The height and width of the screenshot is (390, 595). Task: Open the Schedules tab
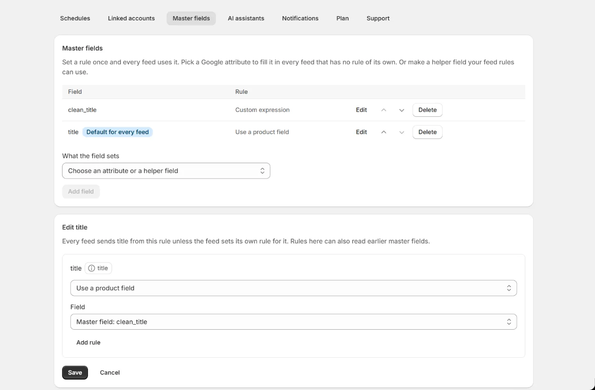tap(75, 18)
